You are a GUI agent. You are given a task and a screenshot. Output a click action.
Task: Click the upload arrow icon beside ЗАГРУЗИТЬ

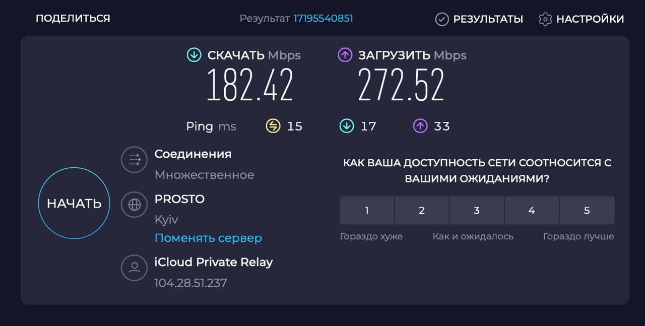[345, 55]
